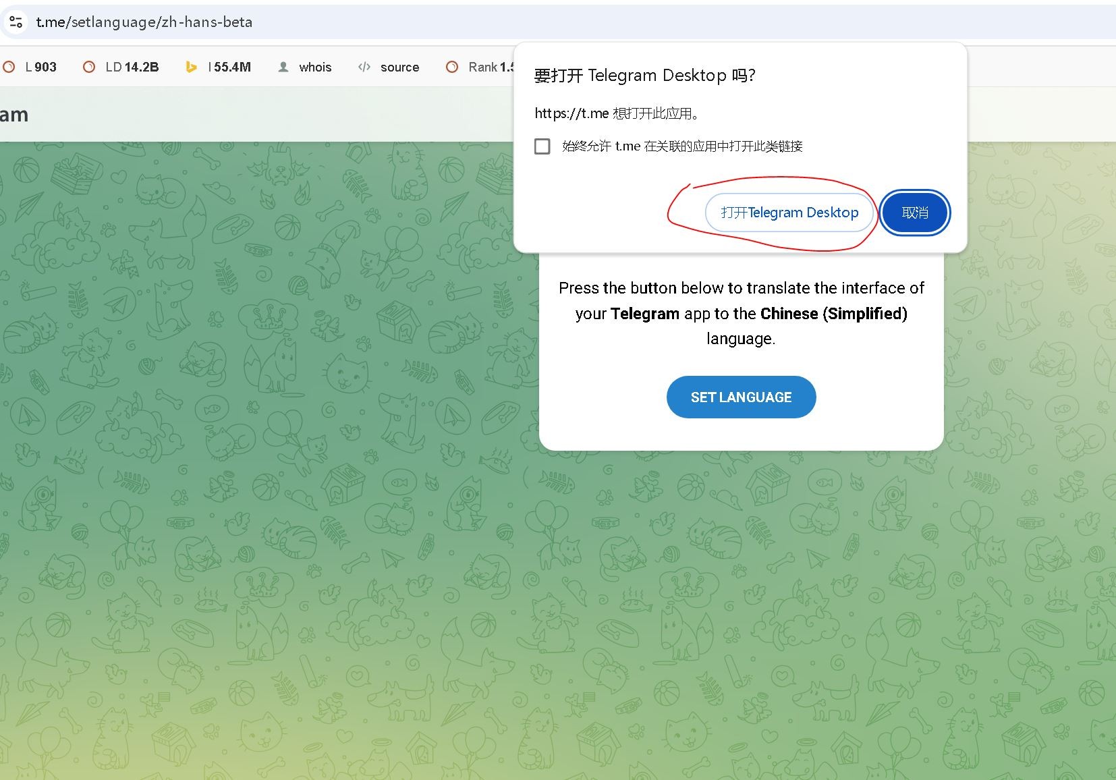Open the LD 14.2B toolbar item
Screen dimensions: 1116x780
click(121, 67)
